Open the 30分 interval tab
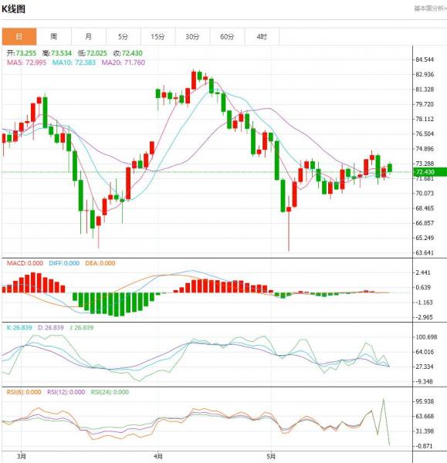Image resolution: width=447 pixels, height=463 pixels. [192, 36]
